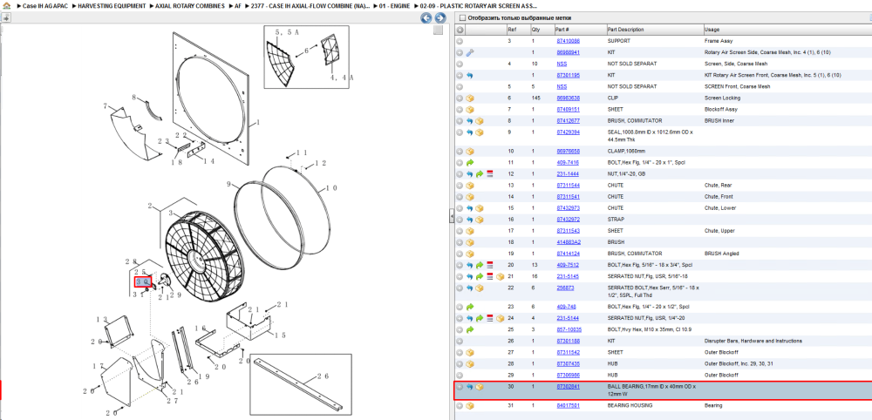This screenshot has width=872, height=420.
Task: Click the package icon on BRUSH 414883A2 row
Action: pyautogui.click(x=470, y=243)
